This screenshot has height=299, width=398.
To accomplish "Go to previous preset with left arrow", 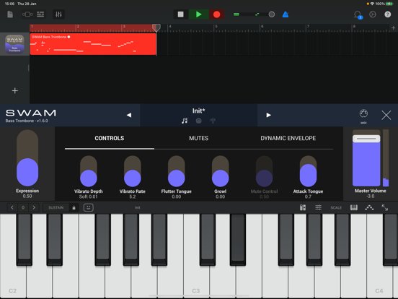I will tap(129, 115).
